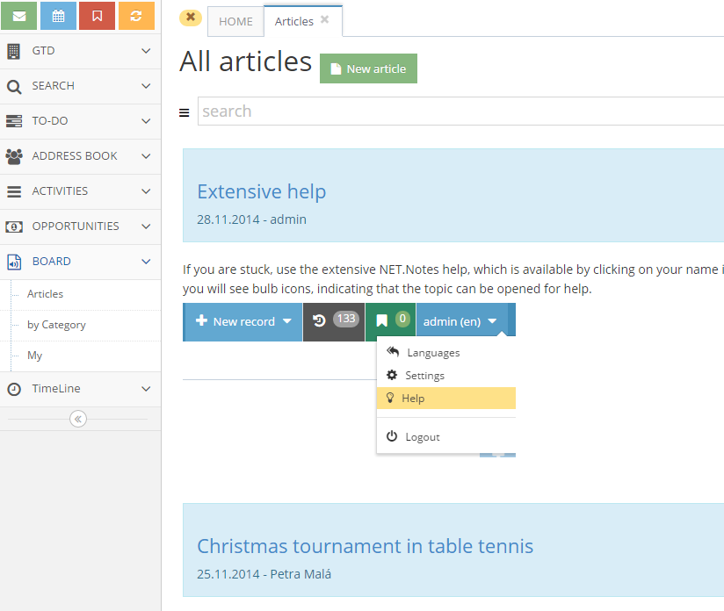This screenshot has width=724, height=611.
Task: Click the GTD building icon
Action: (14, 51)
